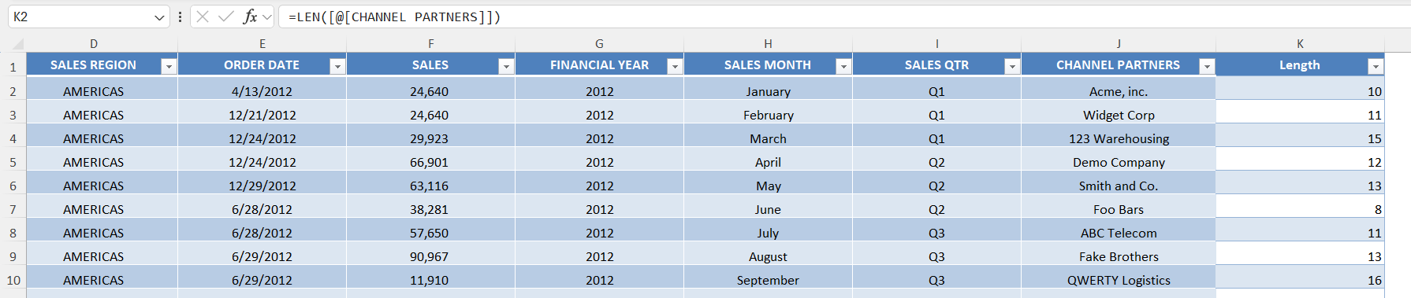
Task: Select the cell containing QWERTY Logistics
Action: [1119, 280]
